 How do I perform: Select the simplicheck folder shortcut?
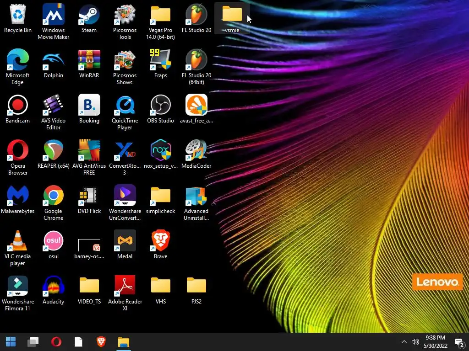161,199
